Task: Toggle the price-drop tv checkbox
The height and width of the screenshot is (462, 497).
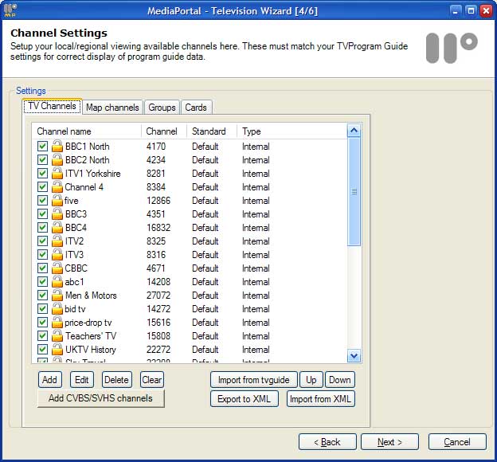Action: click(x=42, y=322)
